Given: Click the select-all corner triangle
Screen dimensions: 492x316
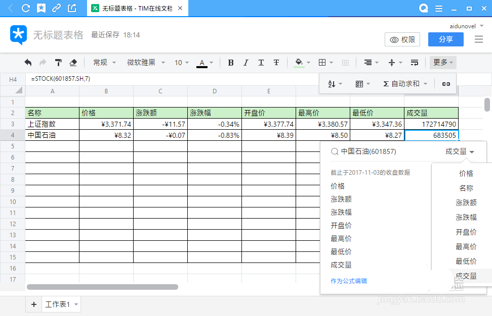Looking at the screenshot, I should [x=19, y=90].
